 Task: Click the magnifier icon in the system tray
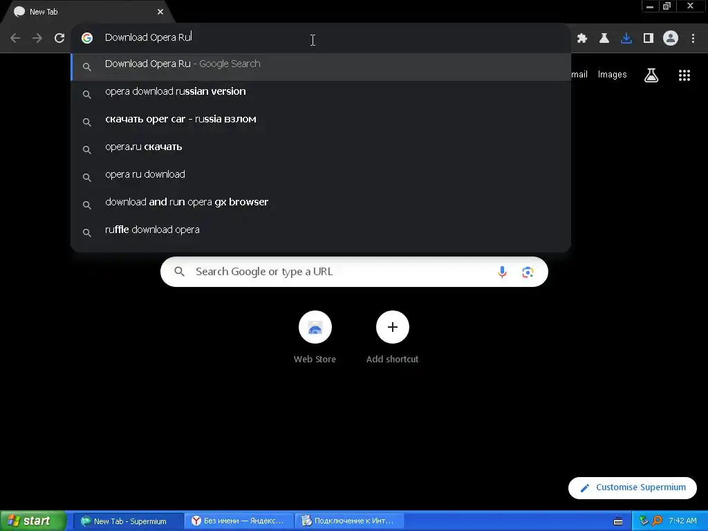[657, 521]
